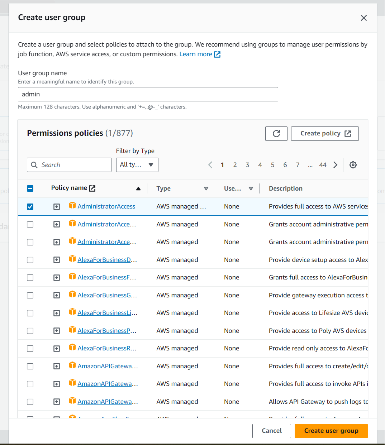Open the AlexaForBusinessG… policy link

point(107,295)
